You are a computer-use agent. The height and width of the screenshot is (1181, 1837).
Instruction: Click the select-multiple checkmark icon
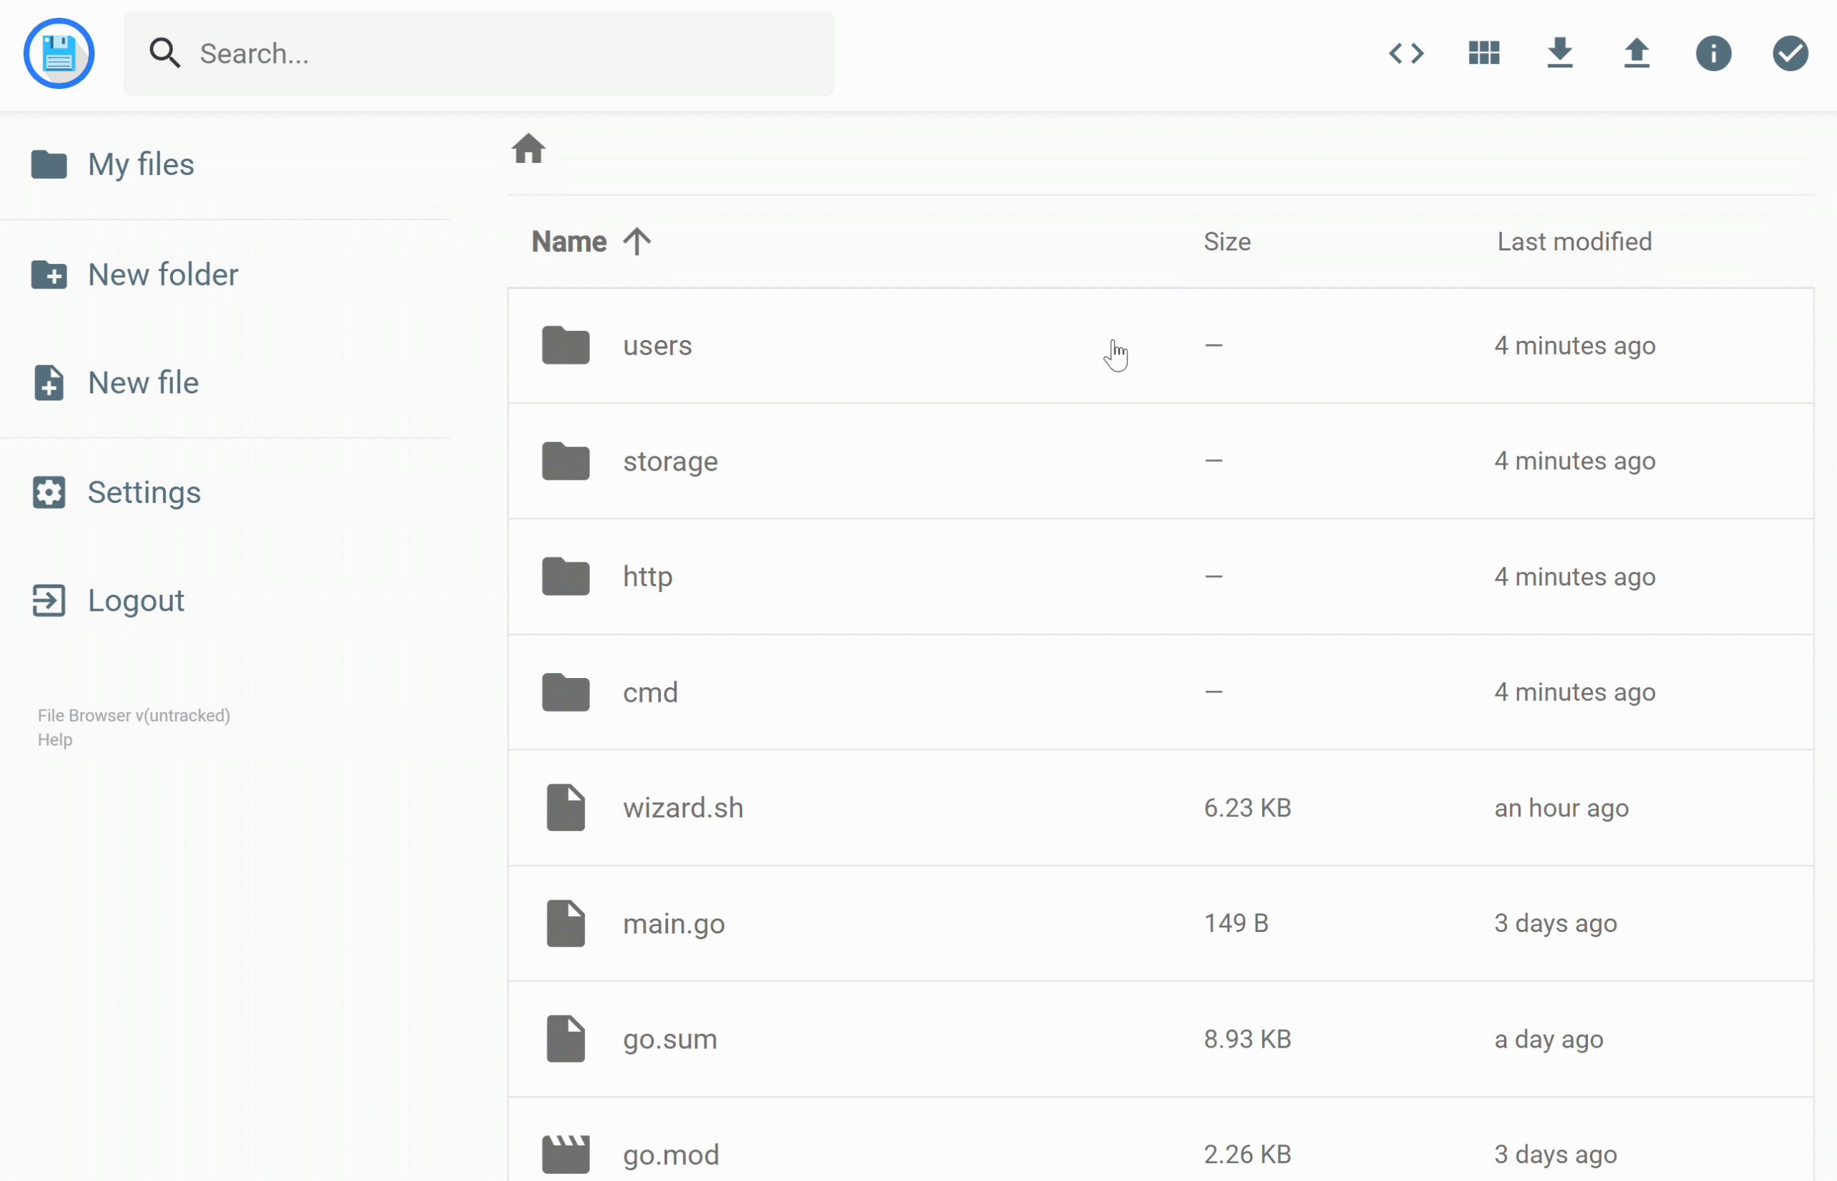1790,54
